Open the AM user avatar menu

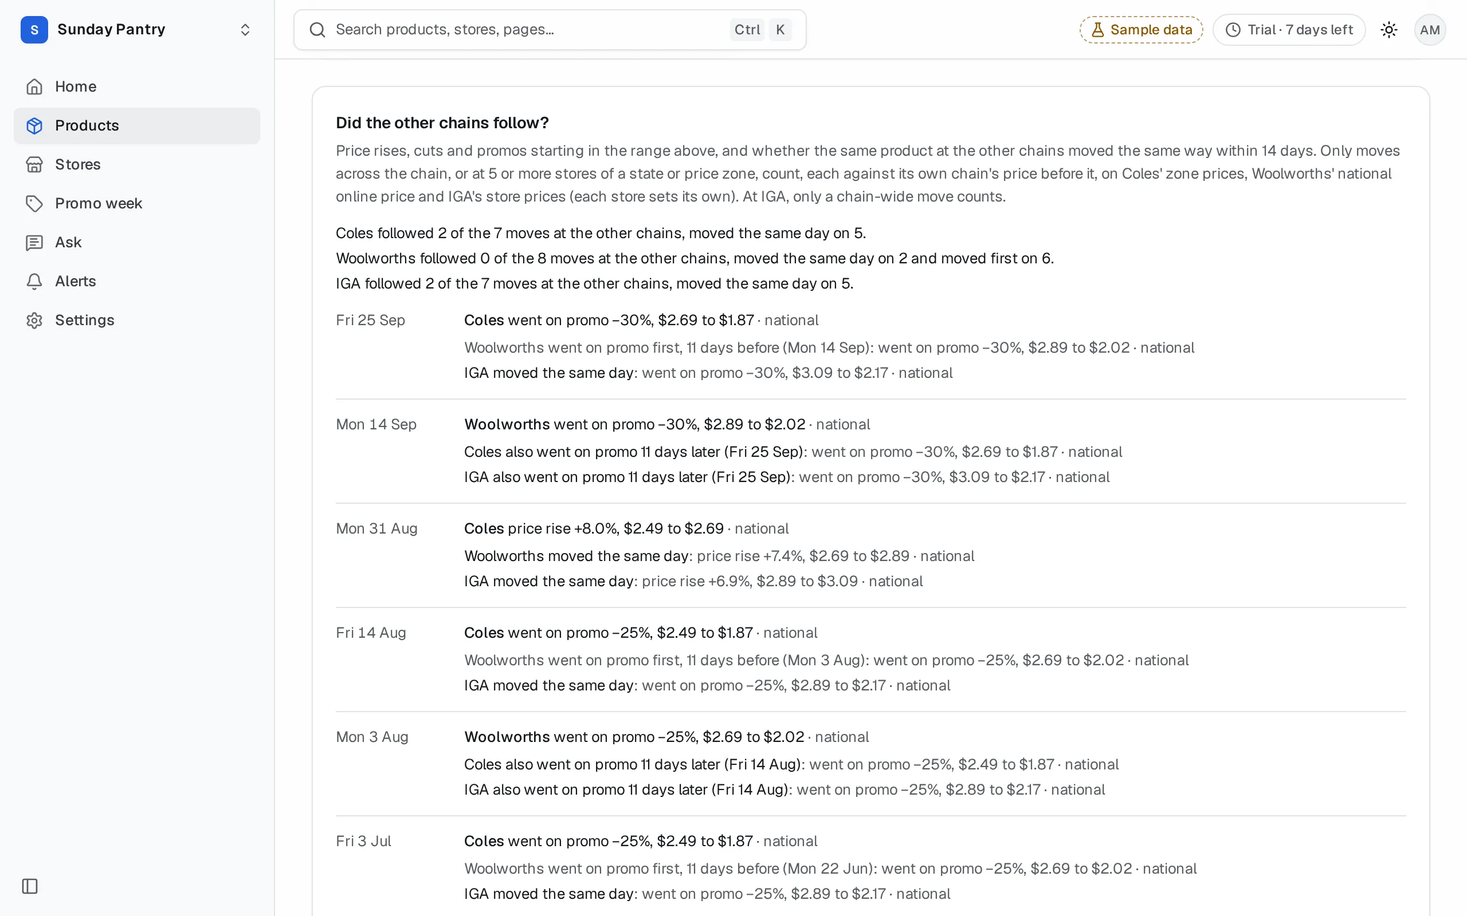[1429, 30]
